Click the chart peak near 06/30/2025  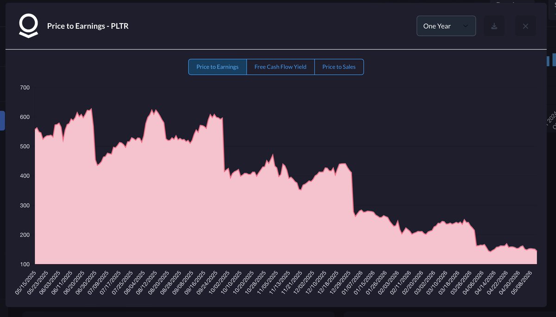click(91, 109)
